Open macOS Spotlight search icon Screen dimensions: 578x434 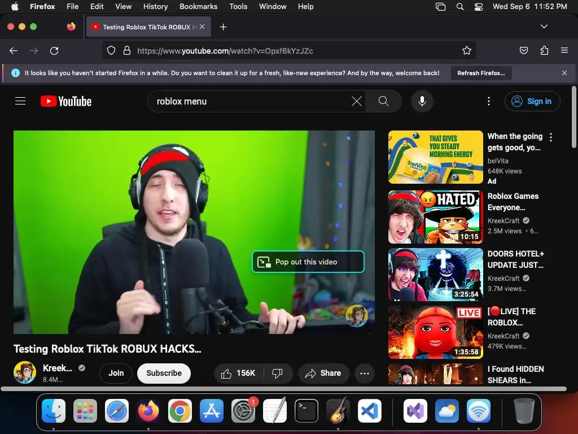[459, 7]
